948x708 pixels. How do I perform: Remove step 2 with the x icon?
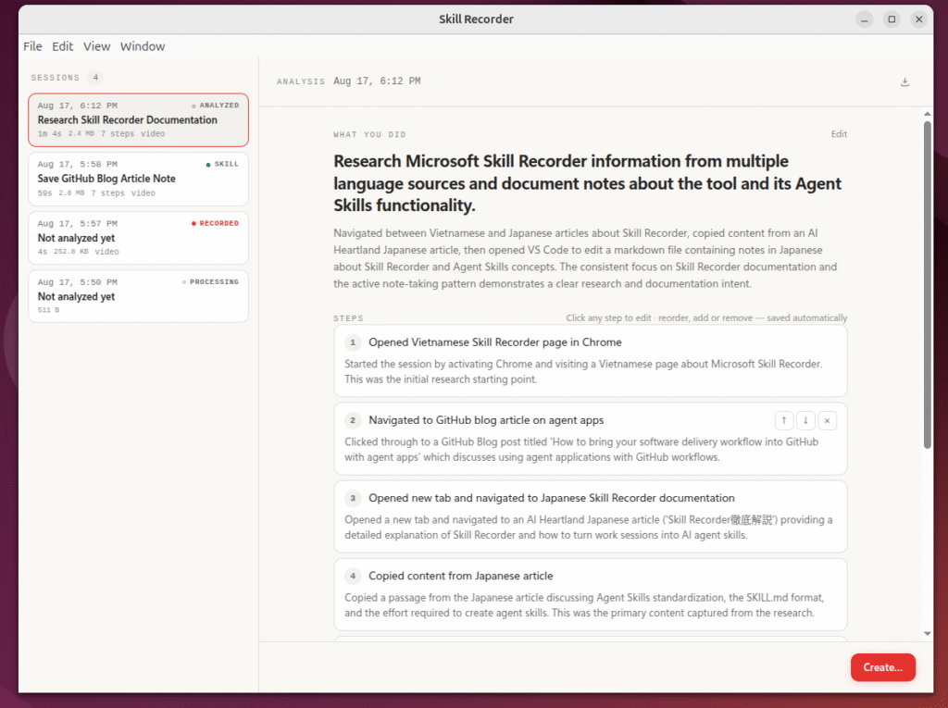(x=827, y=420)
